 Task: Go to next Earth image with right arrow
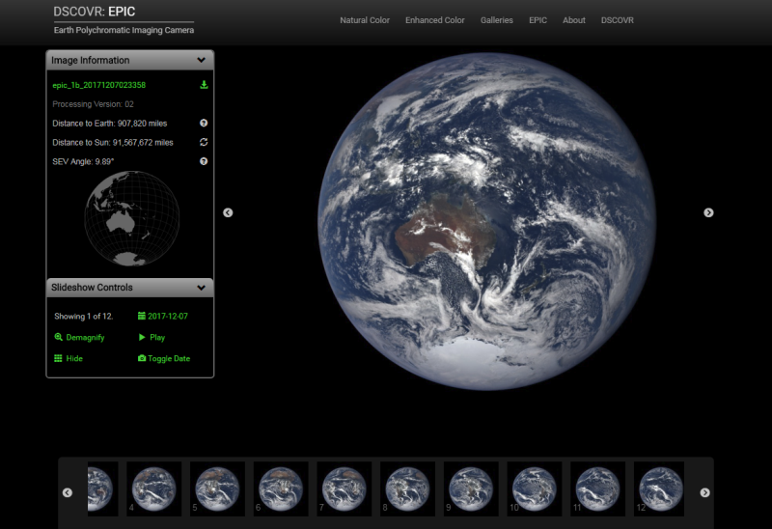[708, 212]
